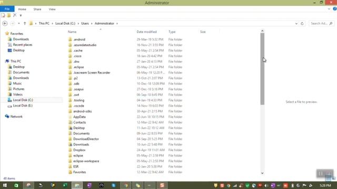Image resolution: width=337 pixels, height=189 pixels.
Task: Click the Back navigation arrow
Action: 5,23
